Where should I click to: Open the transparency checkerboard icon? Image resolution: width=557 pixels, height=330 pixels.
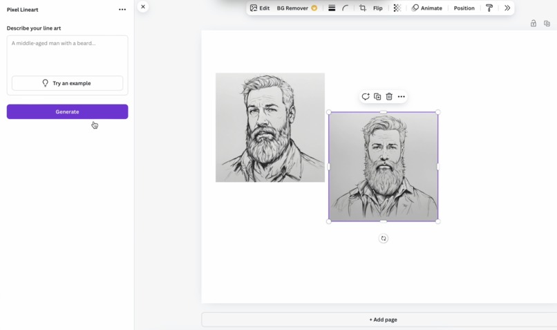pos(397,8)
